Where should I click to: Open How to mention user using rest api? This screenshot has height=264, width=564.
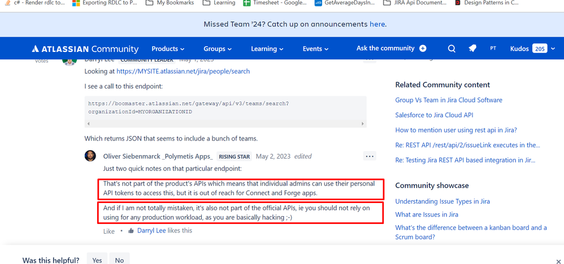456,130
